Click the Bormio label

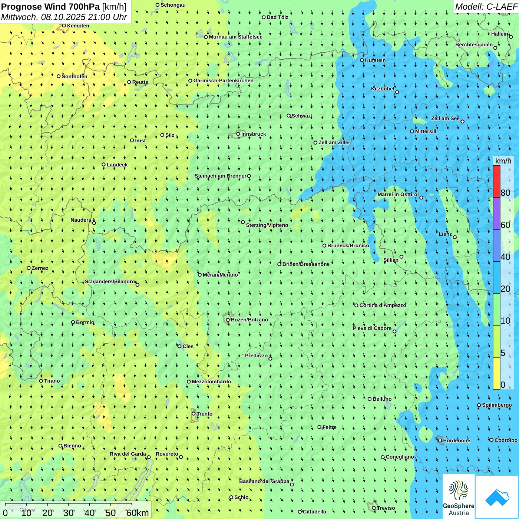coord(85,322)
